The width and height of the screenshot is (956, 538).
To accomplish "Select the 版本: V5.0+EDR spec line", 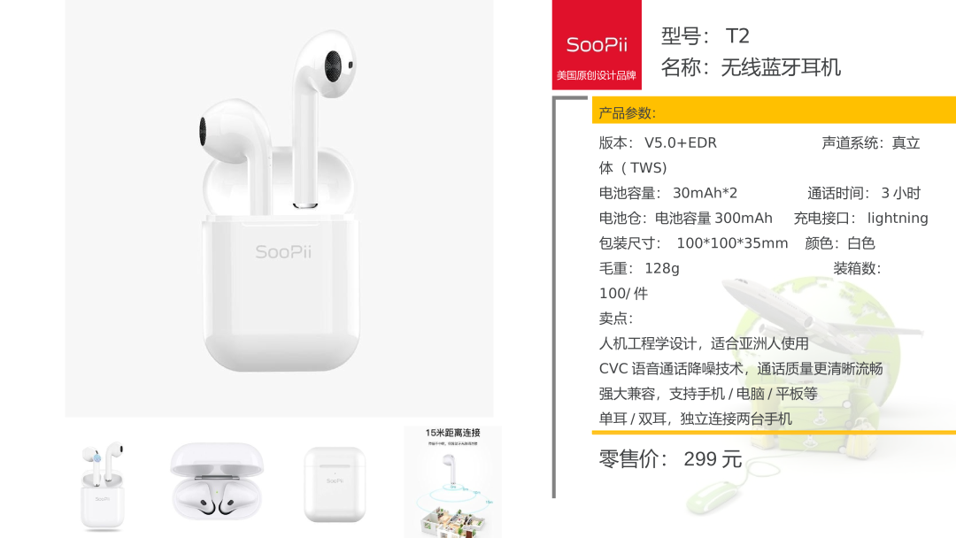I will 658,142.
